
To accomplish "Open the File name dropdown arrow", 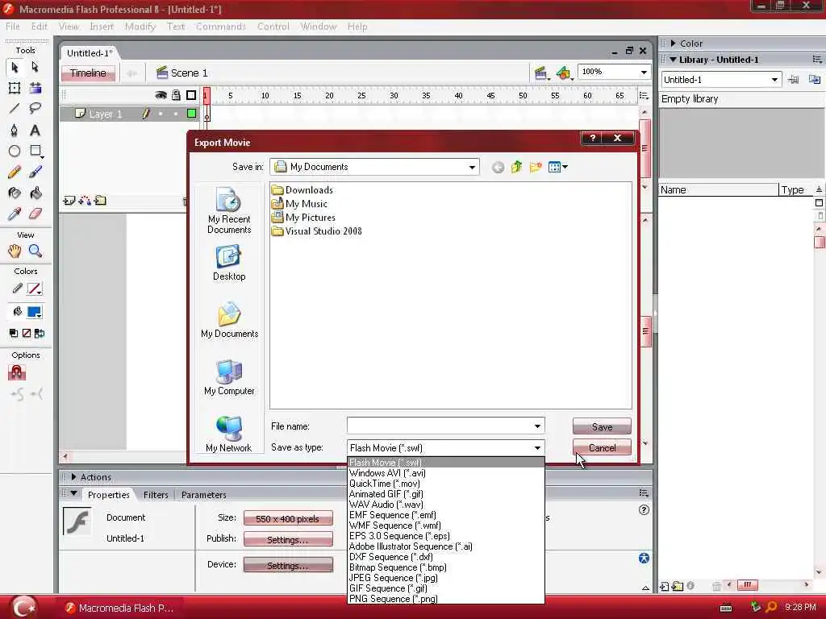I will tap(537, 426).
